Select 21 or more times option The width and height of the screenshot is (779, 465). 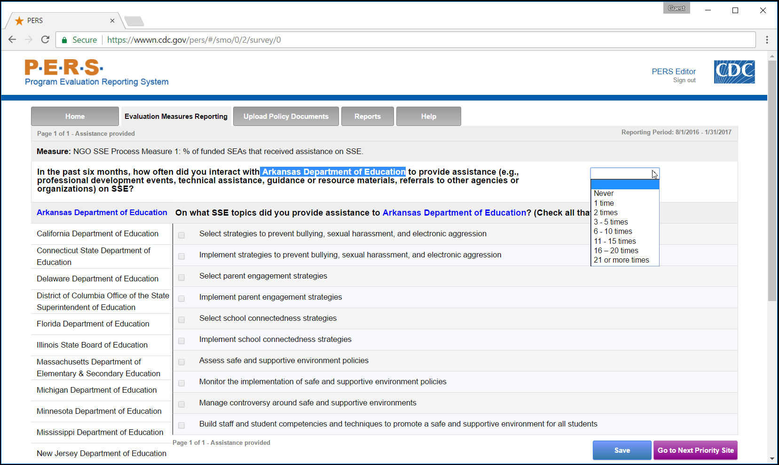tap(625, 260)
